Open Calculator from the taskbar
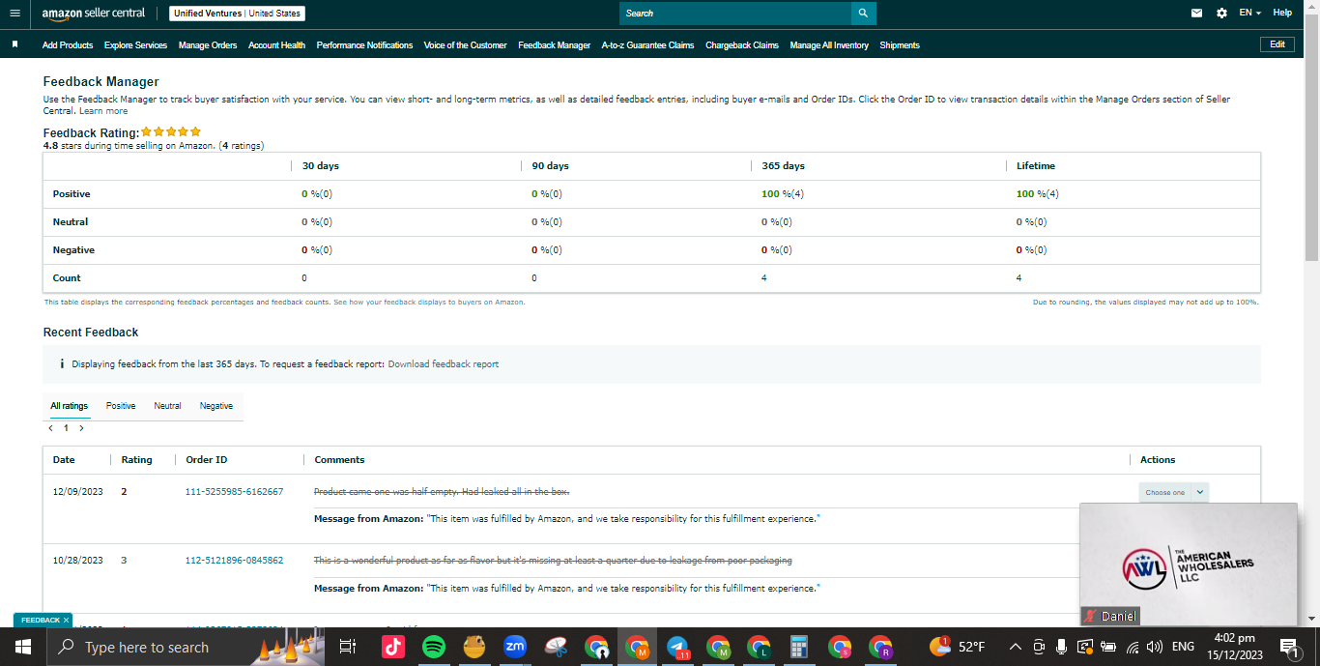The width and height of the screenshot is (1320, 666). click(798, 647)
